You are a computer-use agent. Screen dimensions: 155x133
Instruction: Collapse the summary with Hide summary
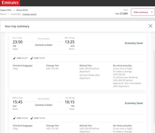143,12
